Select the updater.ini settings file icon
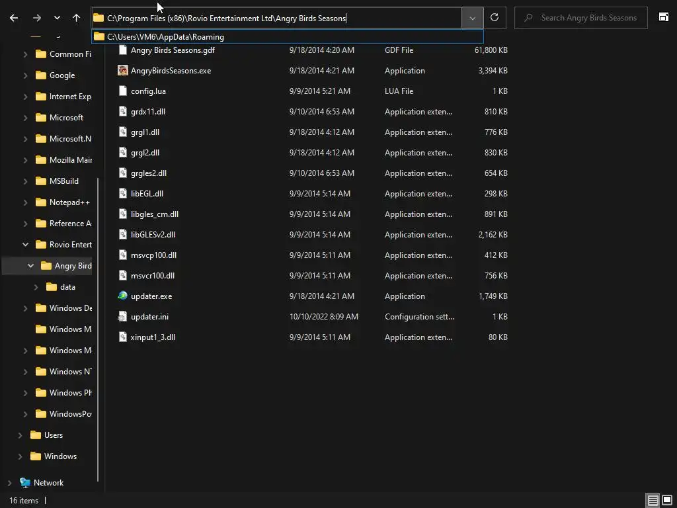Image resolution: width=677 pixels, height=508 pixels. pyautogui.click(x=122, y=317)
